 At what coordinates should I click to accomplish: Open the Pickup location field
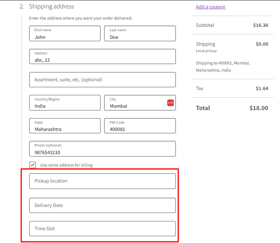tap(103, 181)
